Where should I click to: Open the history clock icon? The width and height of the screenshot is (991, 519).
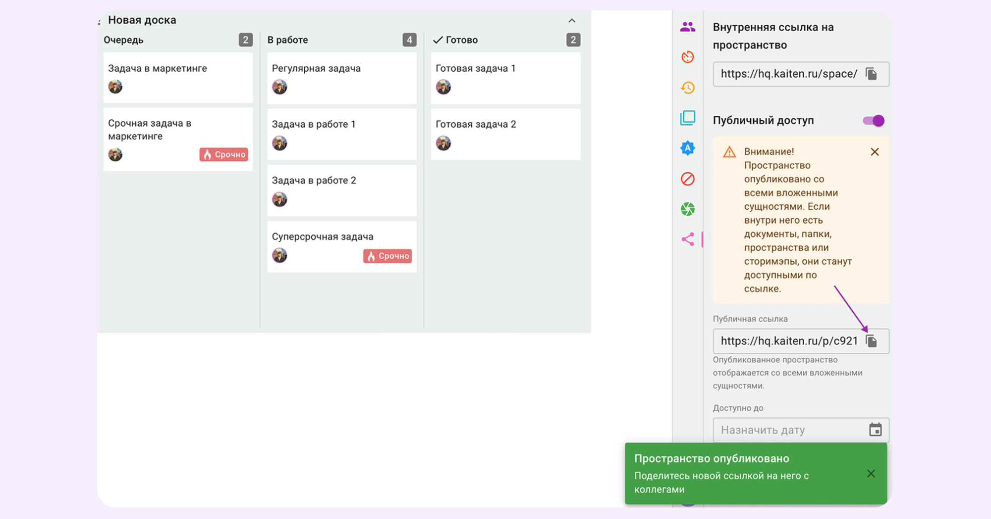coord(687,88)
